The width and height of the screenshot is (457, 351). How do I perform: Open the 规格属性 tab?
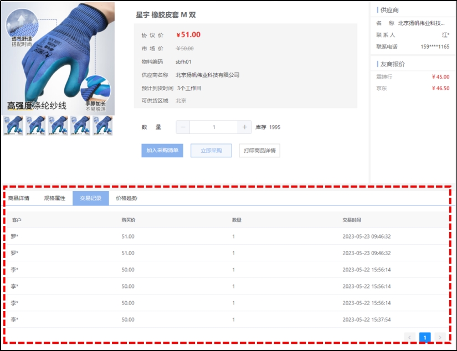click(x=55, y=198)
